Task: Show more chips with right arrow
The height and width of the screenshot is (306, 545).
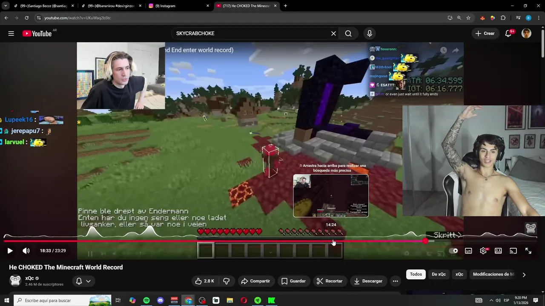Action: (524, 275)
